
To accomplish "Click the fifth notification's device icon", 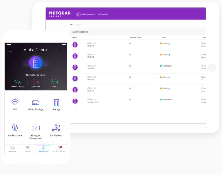I will (75, 90).
